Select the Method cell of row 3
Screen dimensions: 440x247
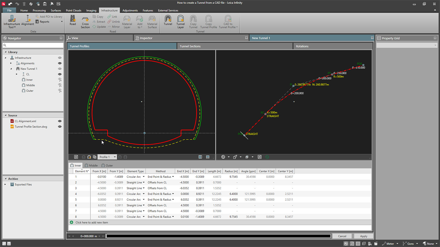(x=161, y=188)
